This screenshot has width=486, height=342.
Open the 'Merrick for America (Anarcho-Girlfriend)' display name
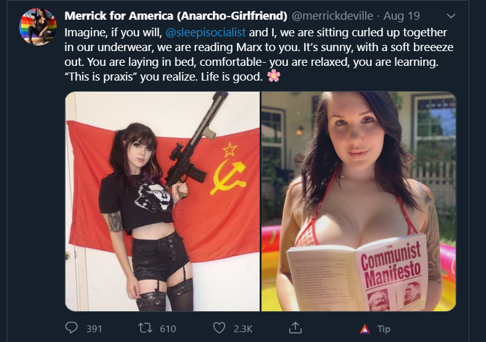[176, 16]
